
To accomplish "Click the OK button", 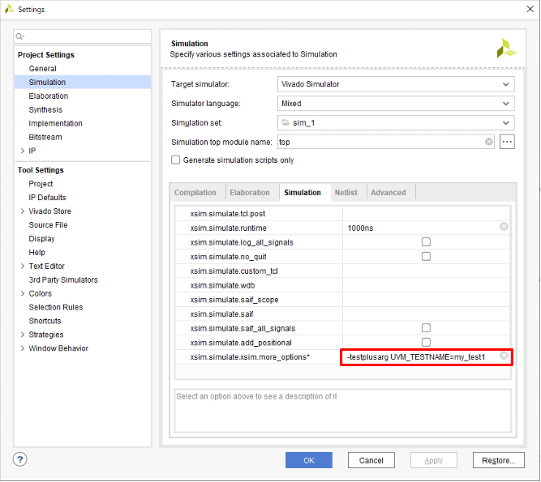I will tap(309, 461).
